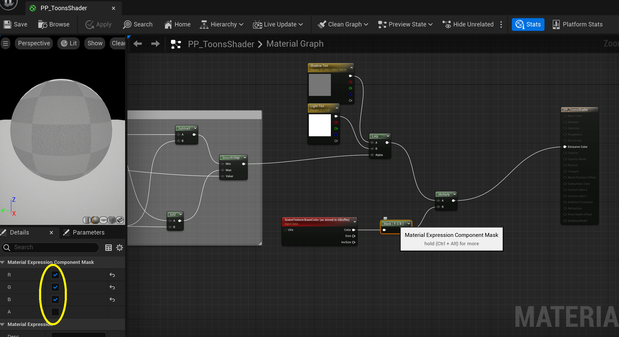Click the Perspective viewport button
This screenshot has width=619, height=337.
coord(34,43)
